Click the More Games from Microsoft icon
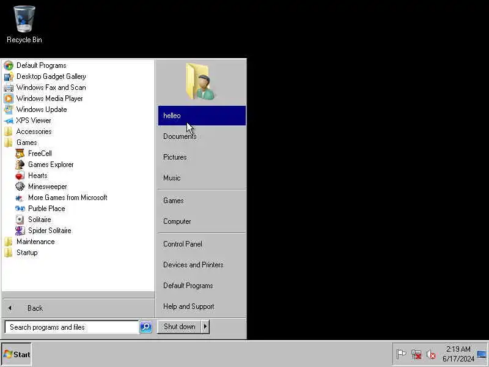The image size is (489, 367). click(x=20, y=198)
